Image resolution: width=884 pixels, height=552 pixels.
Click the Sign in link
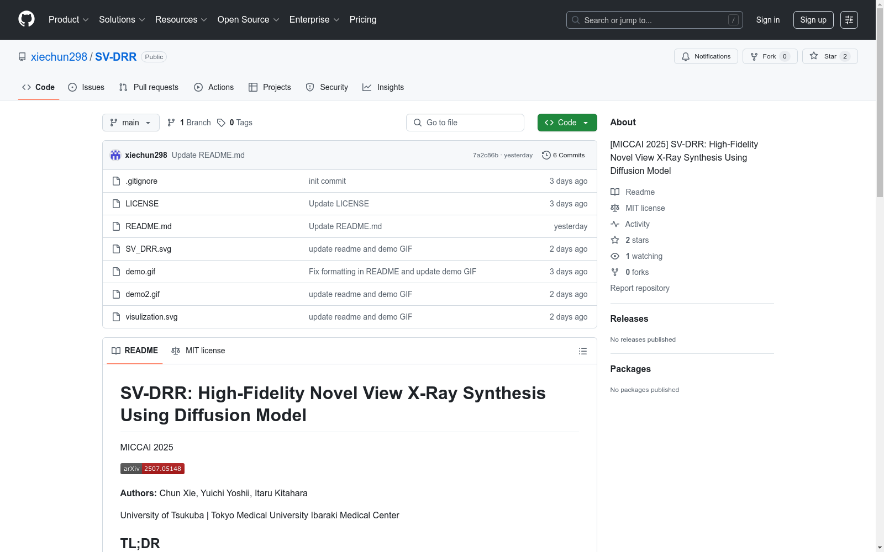click(768, 20)
